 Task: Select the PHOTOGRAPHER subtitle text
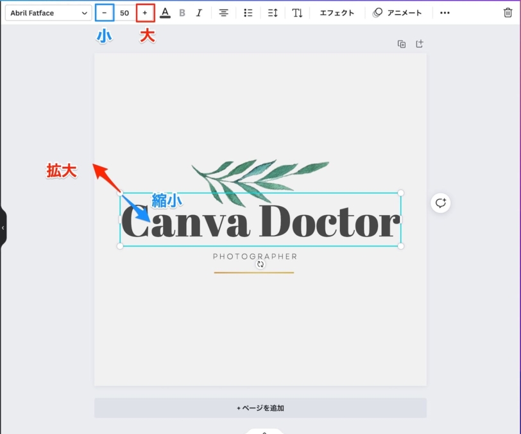255,256
